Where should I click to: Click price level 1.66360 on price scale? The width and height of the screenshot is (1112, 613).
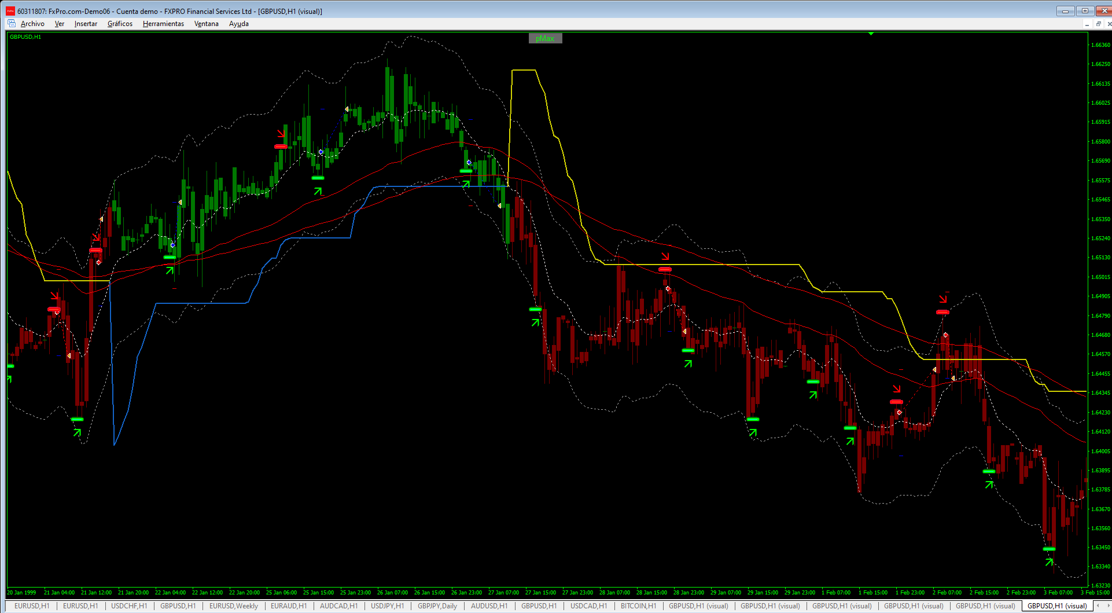point(1100,45)
